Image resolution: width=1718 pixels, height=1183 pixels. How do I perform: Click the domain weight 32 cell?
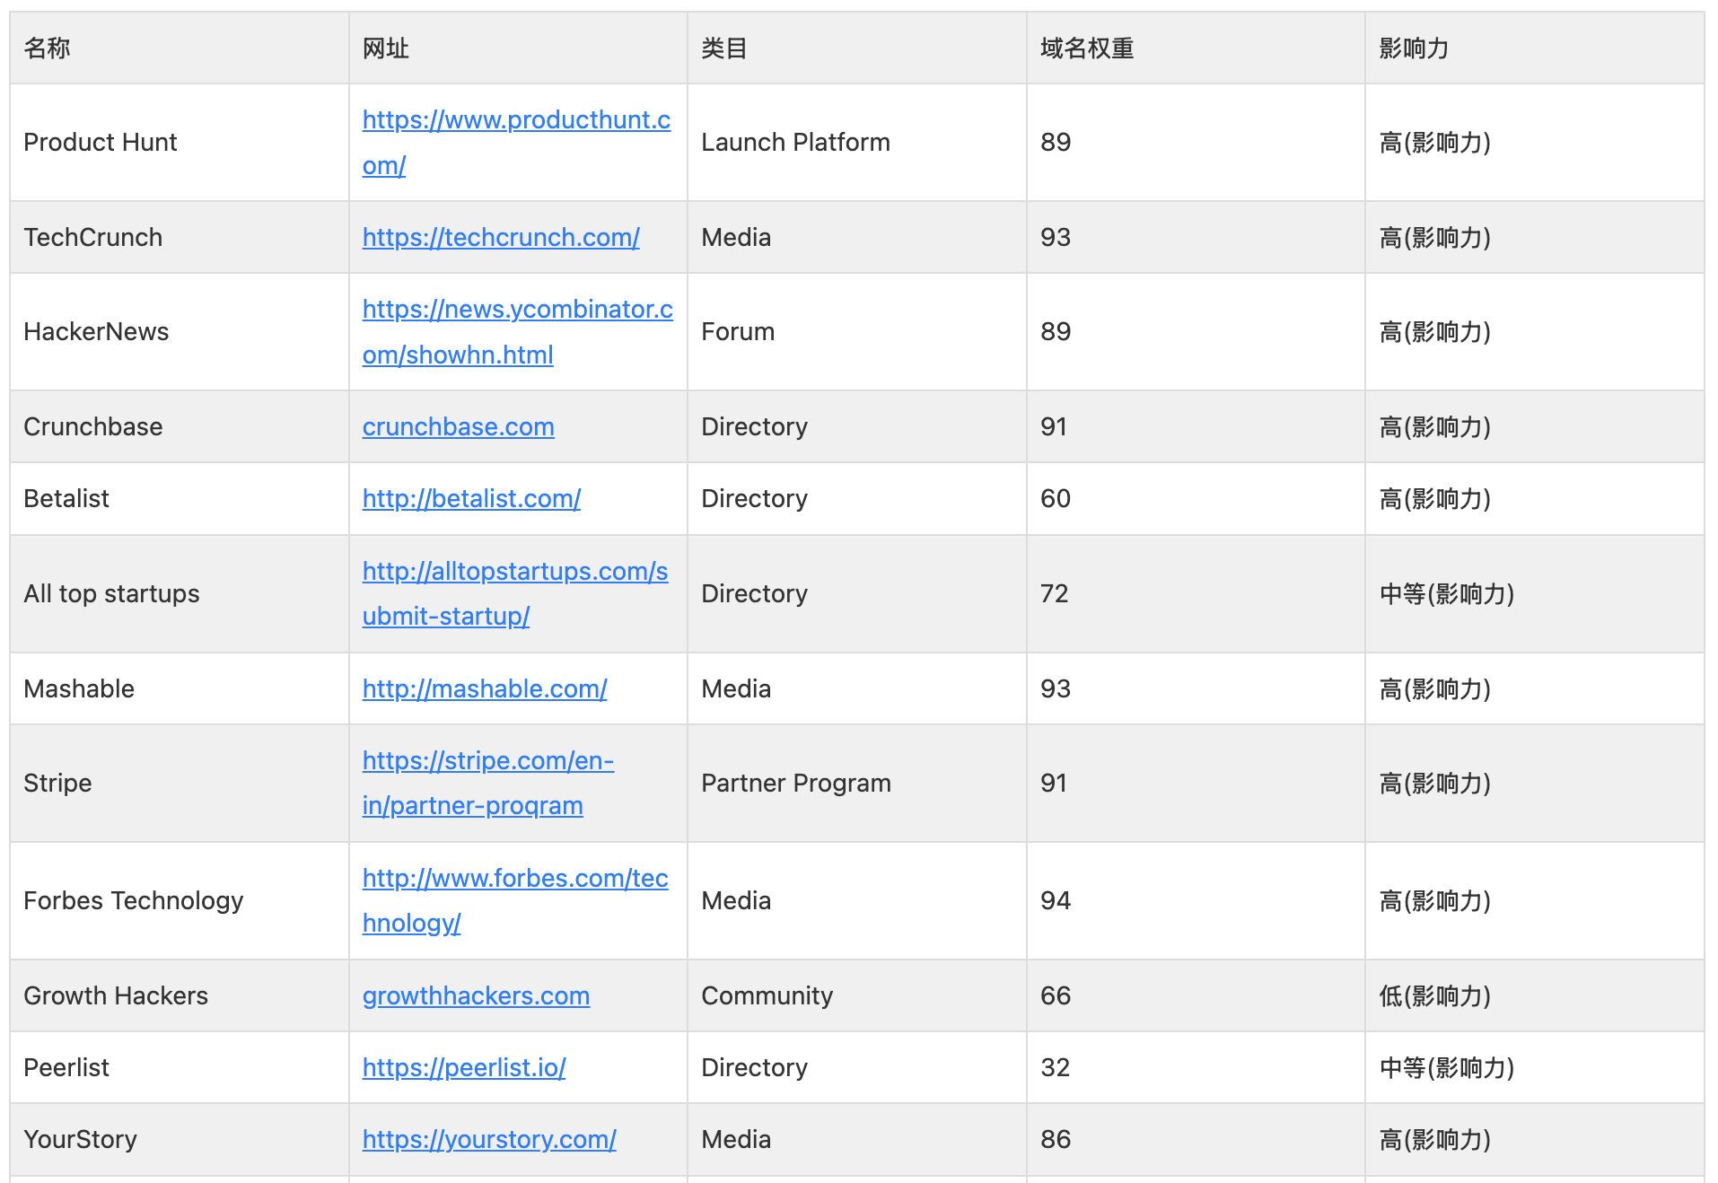tap(1196, 1067)
